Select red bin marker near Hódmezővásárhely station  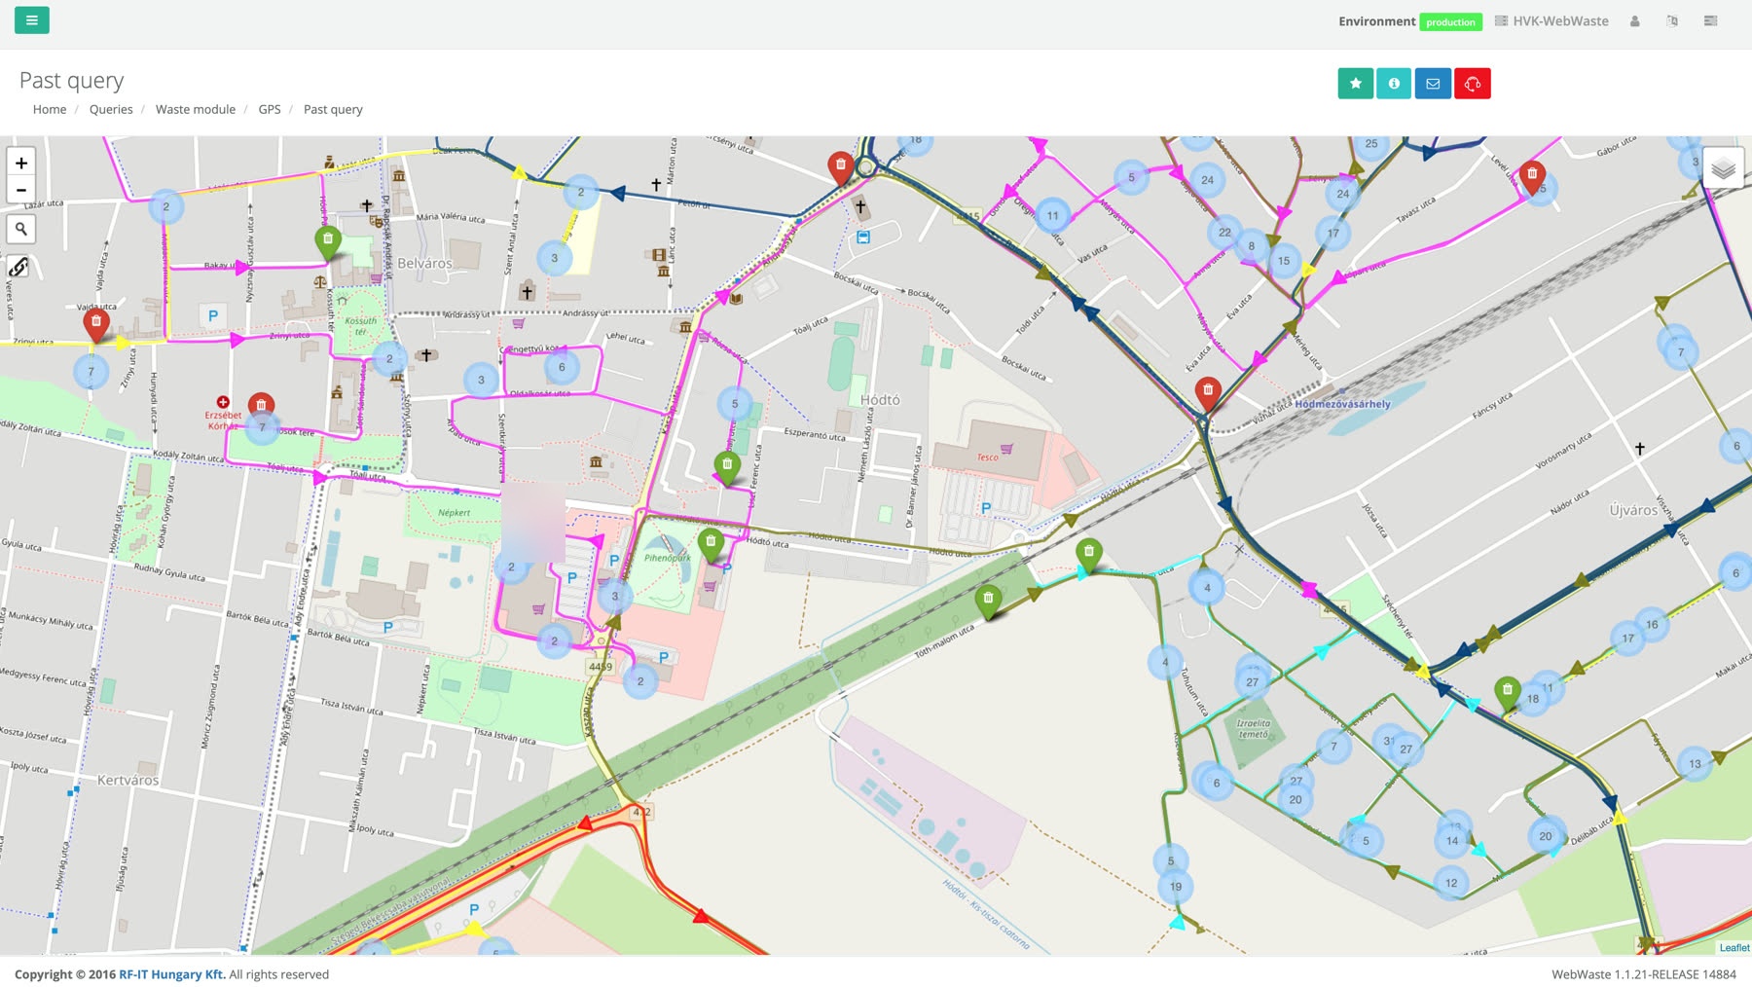tap(1208, 393)
